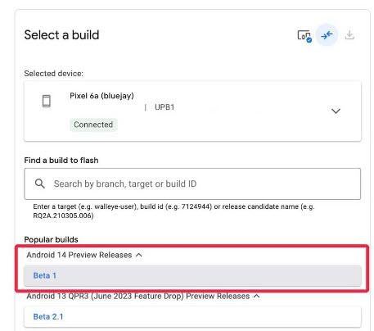374x331 pixels.
Task: Click the UPB1 build label
Action: (164, 107)
